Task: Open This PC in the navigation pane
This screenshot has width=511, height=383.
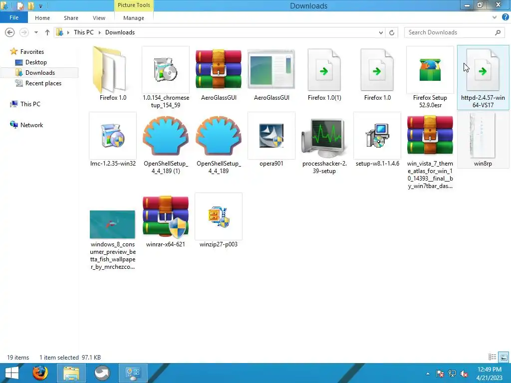Action: pyautogui.click(x=30, y=104)
